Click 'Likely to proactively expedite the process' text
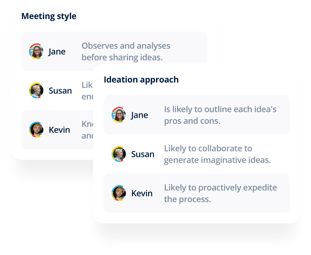Image resolution: width=311 pixels, height=255 pixels. point(220,193)
